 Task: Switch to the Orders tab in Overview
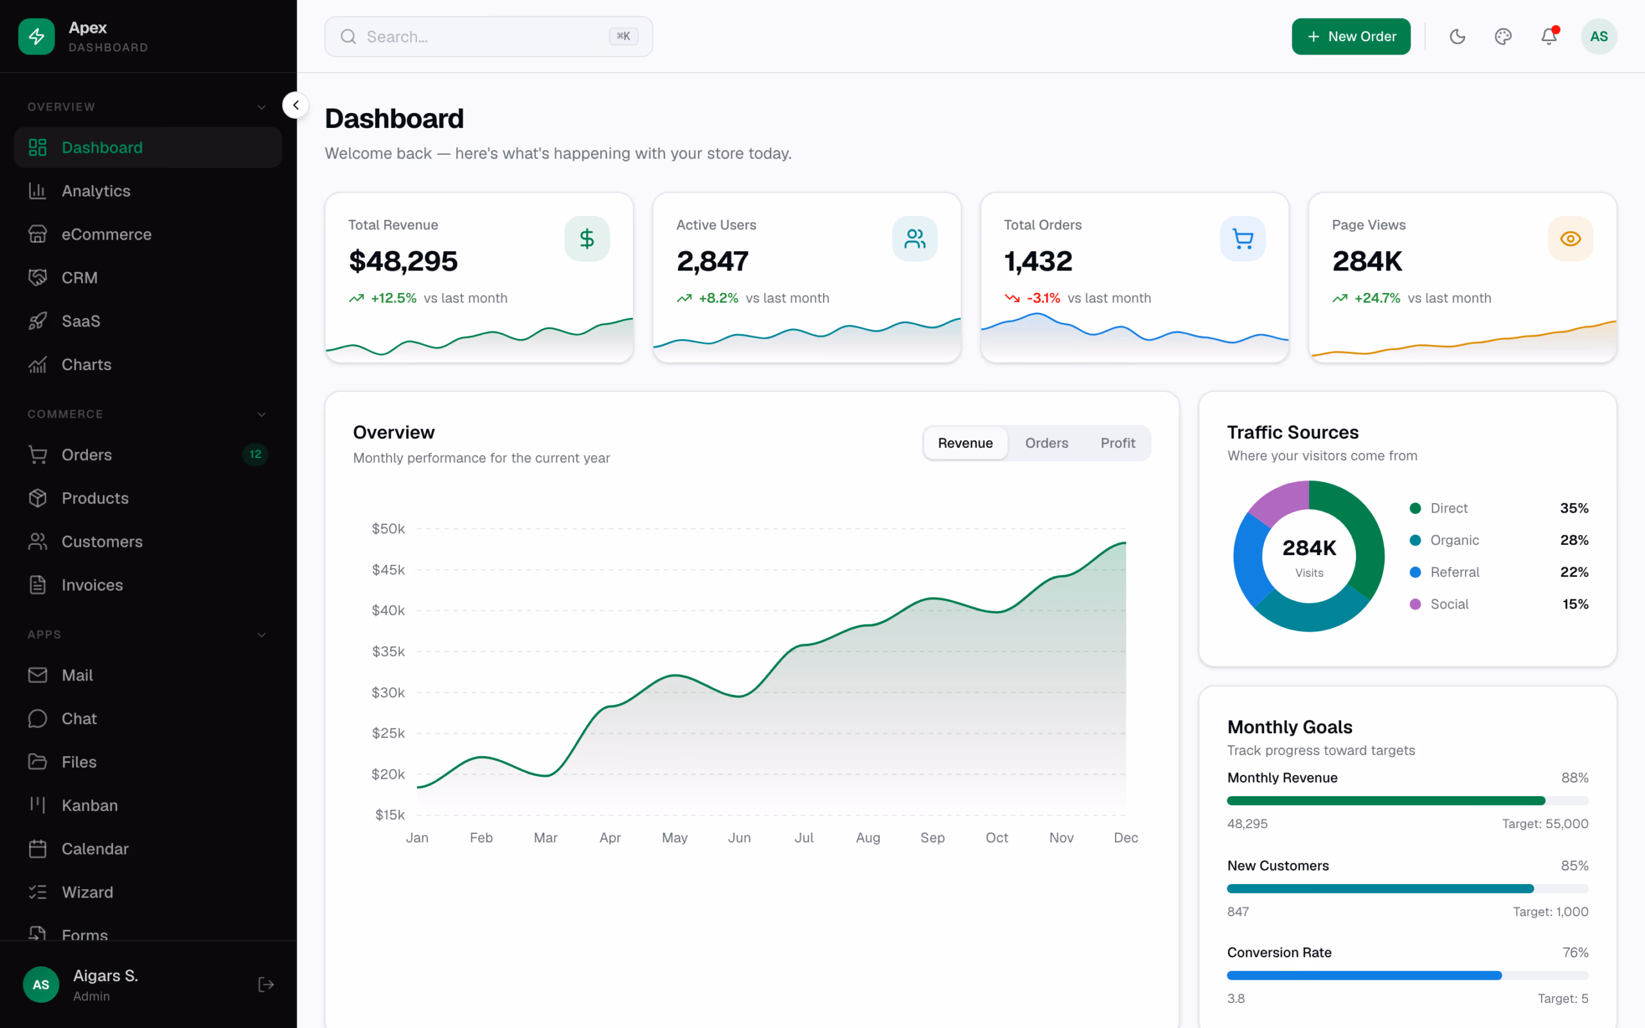tap(1047, 443)
